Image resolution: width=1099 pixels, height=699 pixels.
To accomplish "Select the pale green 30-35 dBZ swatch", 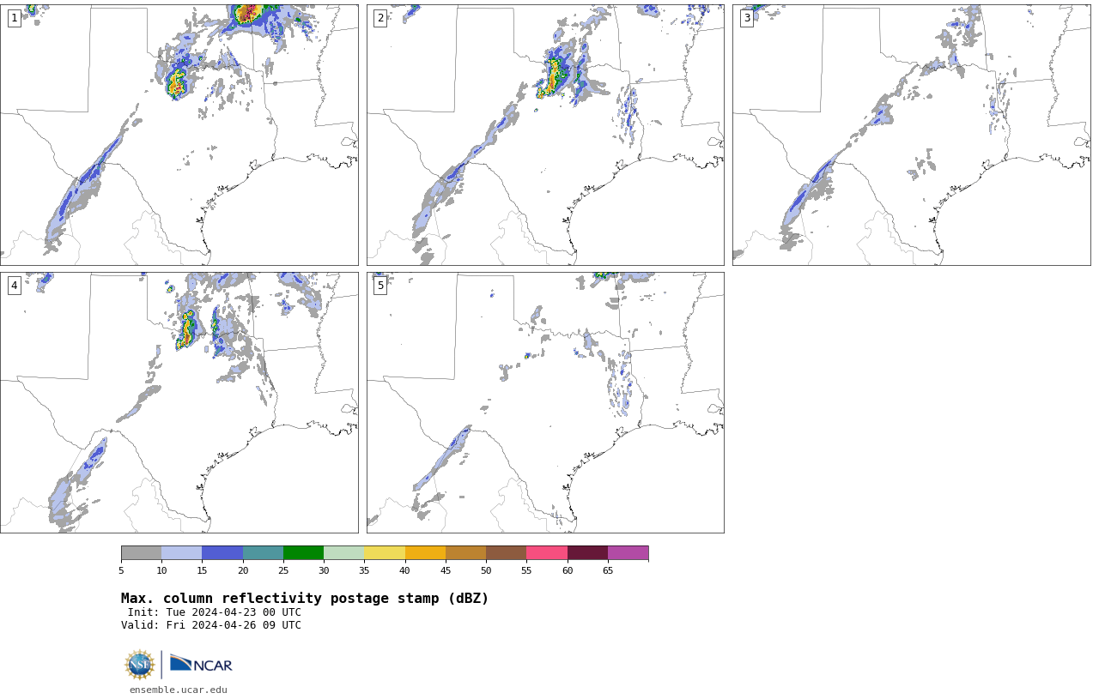I will pyautogui.click(x=344, y=552).
